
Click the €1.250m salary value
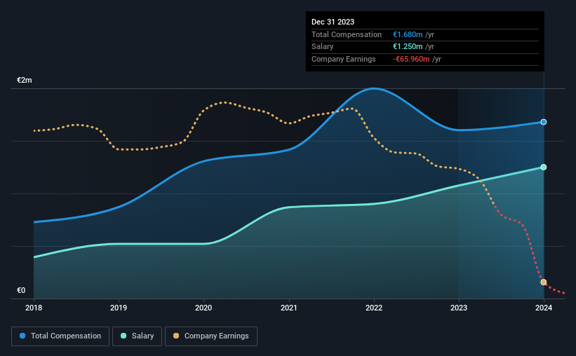[408, 47]
